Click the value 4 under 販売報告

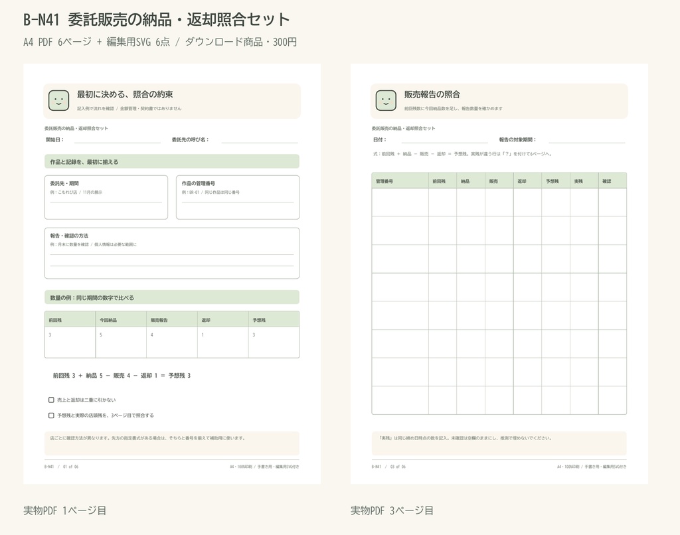pyautogui.click(x=152, y=335)
